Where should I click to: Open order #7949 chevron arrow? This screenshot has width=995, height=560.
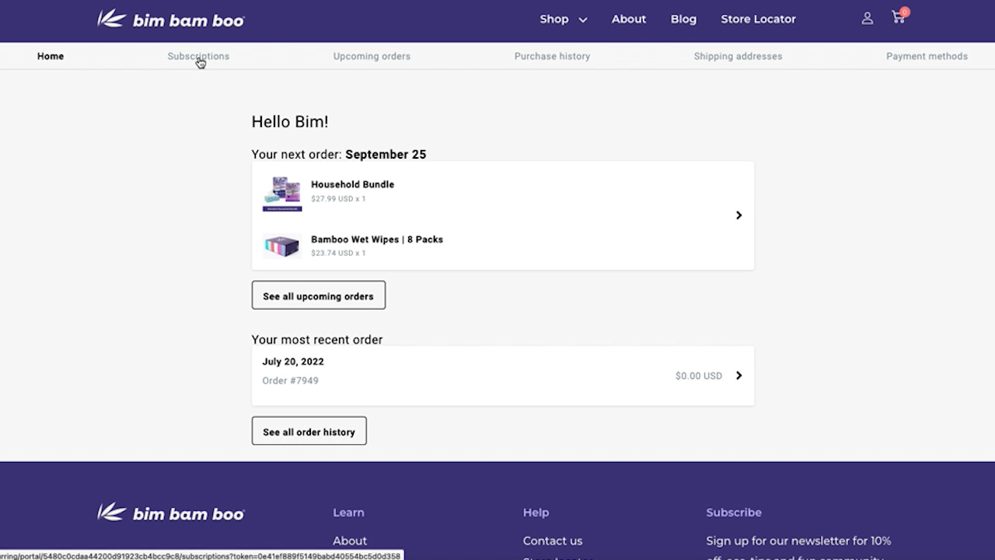pos(738,376)
